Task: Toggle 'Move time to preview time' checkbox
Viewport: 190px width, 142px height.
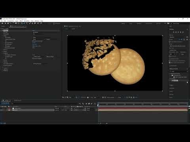Action: [x=170, y=63]
